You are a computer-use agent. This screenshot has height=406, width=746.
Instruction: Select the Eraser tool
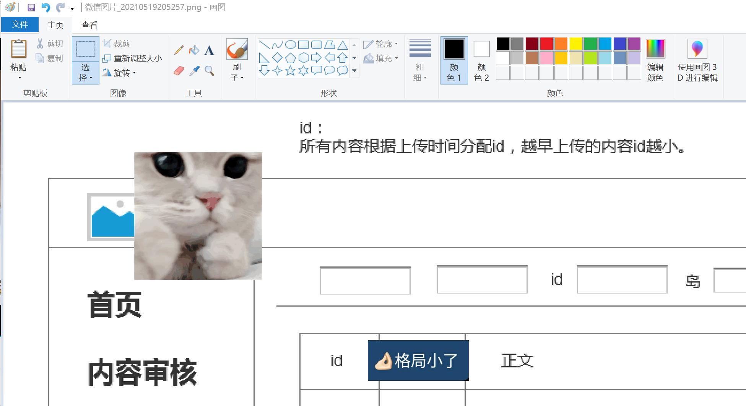pyautogui.click(x=179, y=71)
